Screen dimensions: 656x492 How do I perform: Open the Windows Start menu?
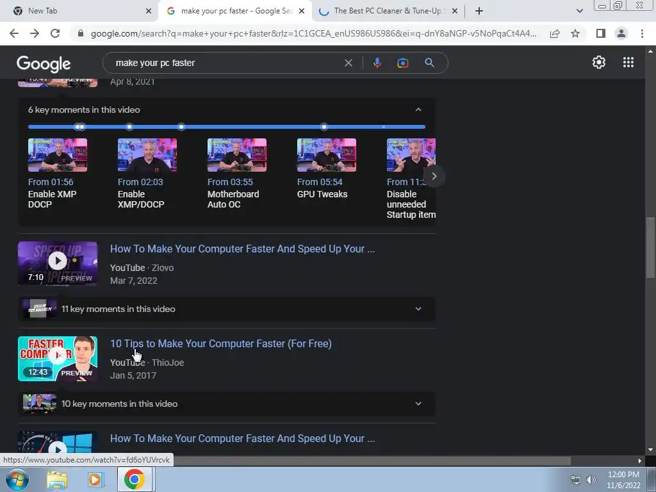(17, 479)
